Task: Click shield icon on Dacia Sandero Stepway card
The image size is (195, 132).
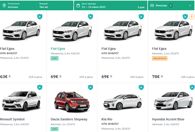Action: [x=90, y=87]
